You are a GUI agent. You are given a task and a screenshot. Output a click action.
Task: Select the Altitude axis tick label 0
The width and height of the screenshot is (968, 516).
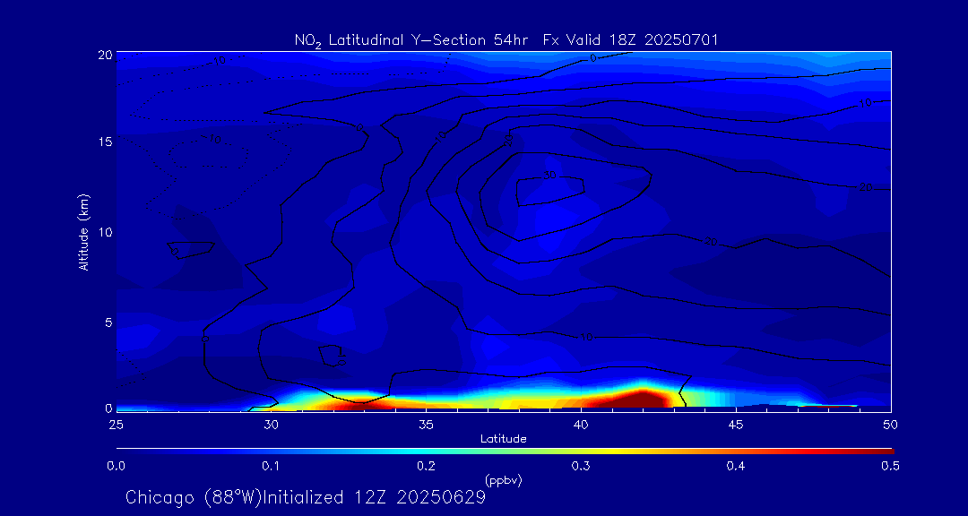(108, 408)
